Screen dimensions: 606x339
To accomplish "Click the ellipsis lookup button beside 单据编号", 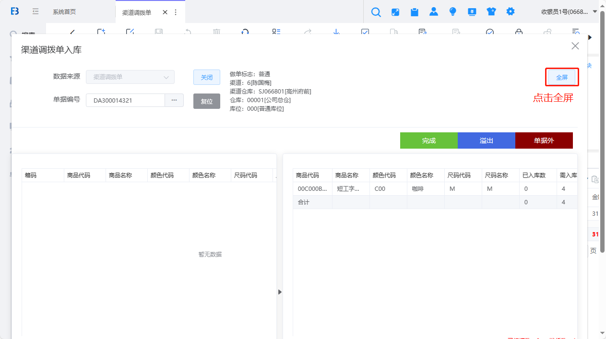I will pos(174,100).
